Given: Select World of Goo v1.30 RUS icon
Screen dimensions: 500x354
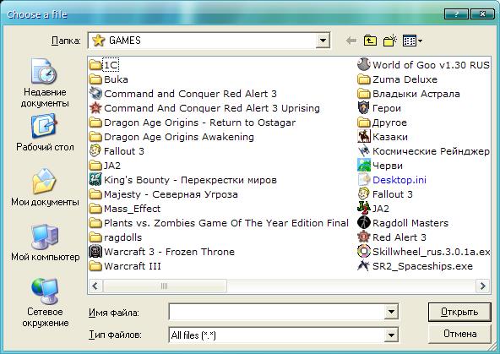Looking at the screenshot, I should (363, 65).
